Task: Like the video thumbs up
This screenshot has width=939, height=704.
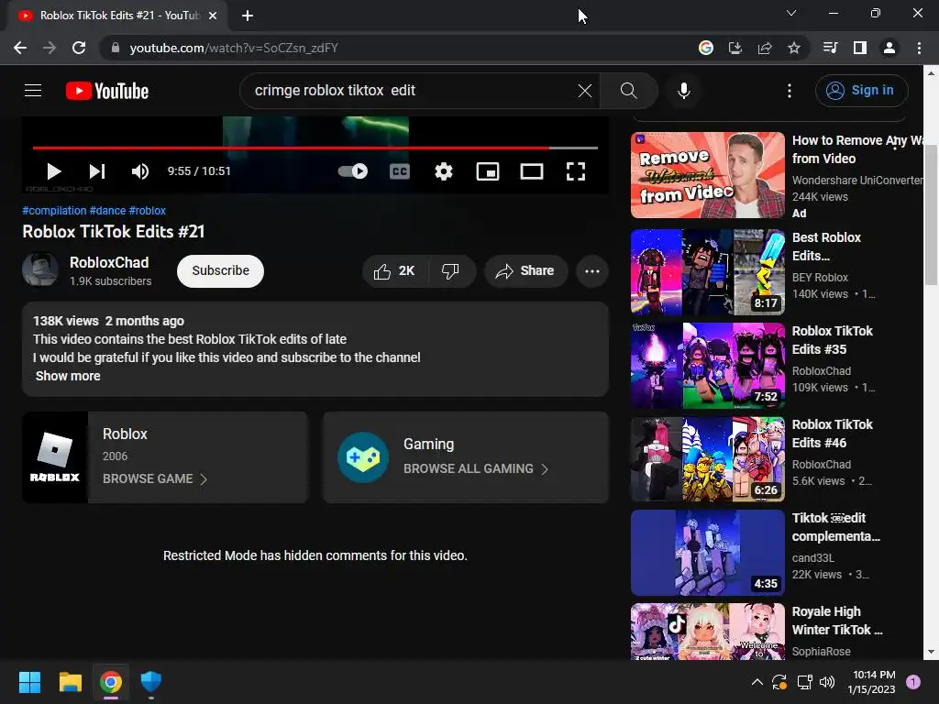Action: tap(394, 271)
